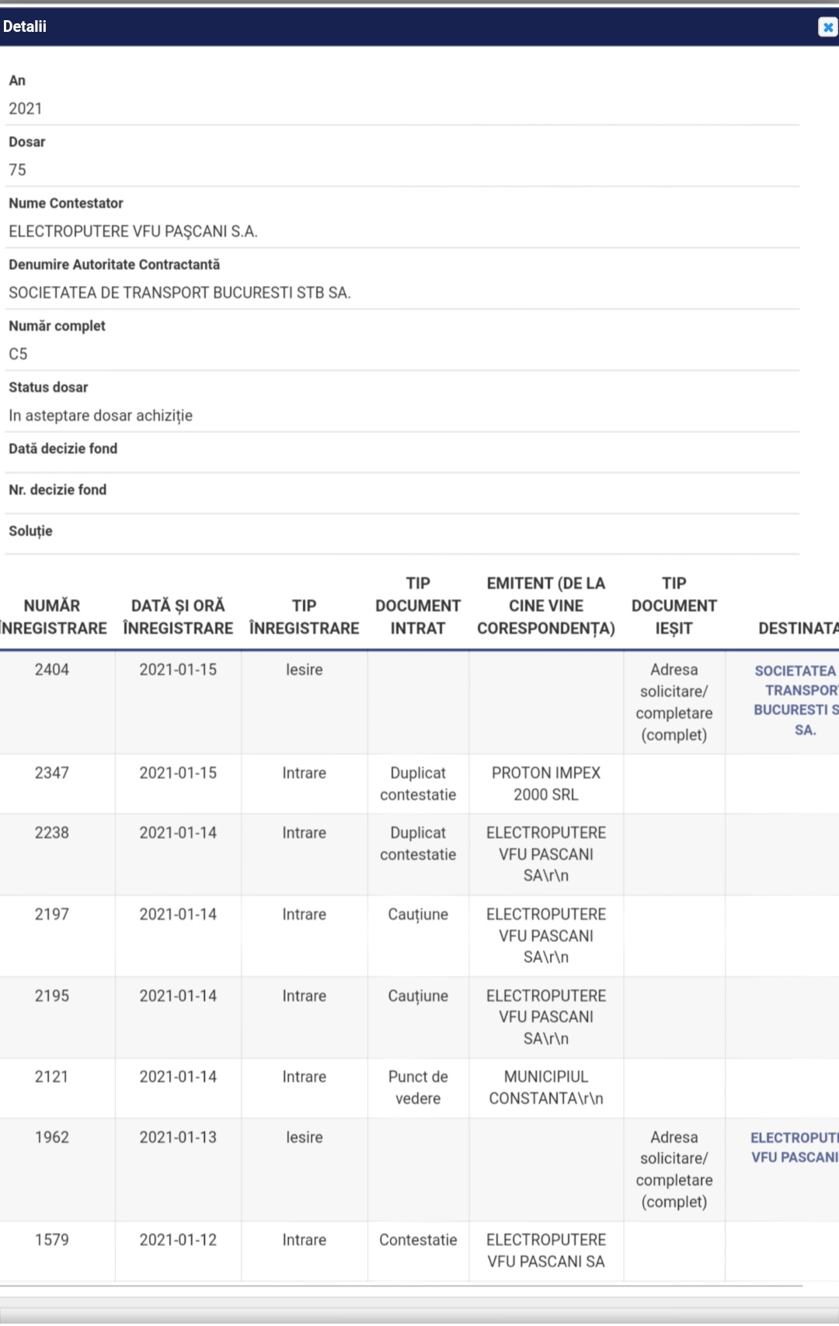Screen dimensions: 839x1326
Task: Click the TIP DOCUMENT IEȘIT header
Action: click(674, 606)
